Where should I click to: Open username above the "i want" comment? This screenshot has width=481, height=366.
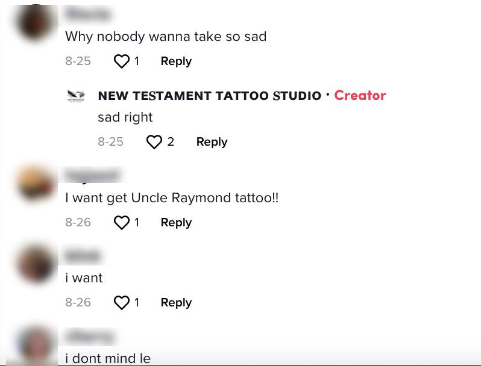tap(82, 256)
